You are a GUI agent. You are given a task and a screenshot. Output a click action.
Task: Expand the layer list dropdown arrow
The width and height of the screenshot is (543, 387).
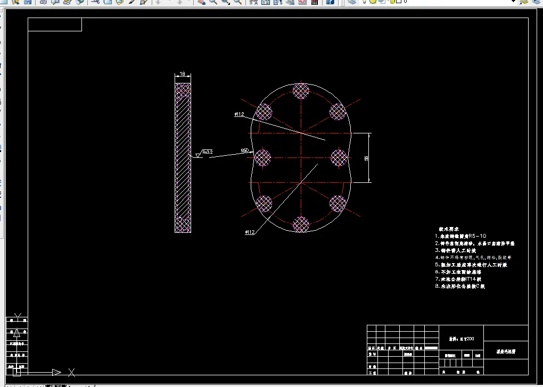[x=514, y=2]
